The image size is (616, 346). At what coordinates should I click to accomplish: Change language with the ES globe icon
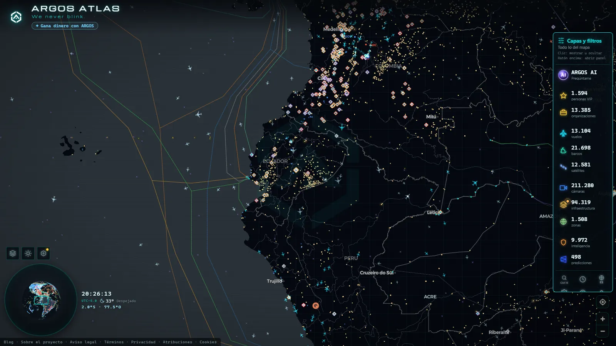[x=601, y=279]
